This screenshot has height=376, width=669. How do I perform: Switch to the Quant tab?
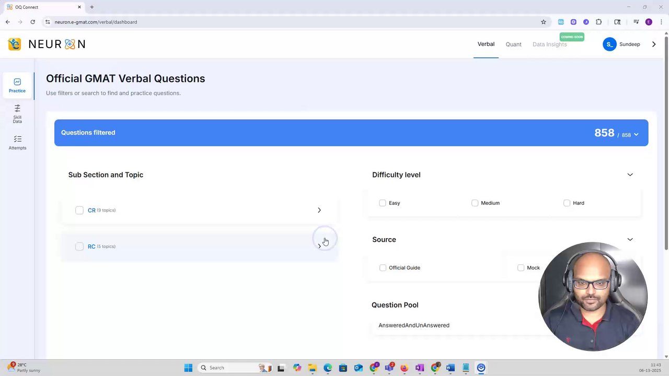pos(513,44)
